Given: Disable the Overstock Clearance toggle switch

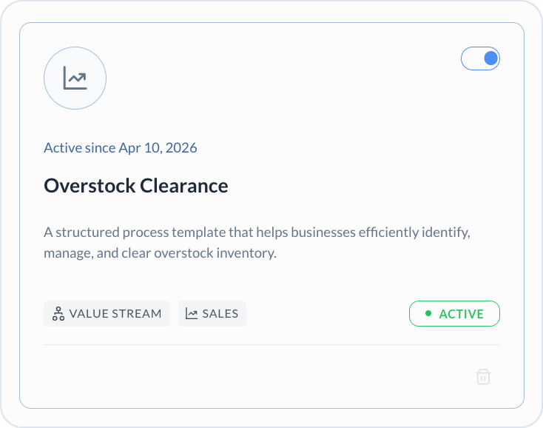Looking at the screenshot, I should point(480,58).
